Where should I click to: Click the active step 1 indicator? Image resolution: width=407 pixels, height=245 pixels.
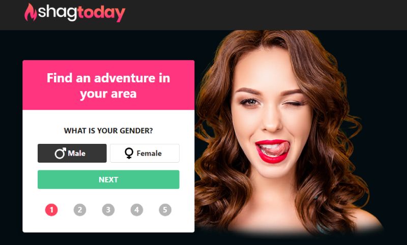51,210
